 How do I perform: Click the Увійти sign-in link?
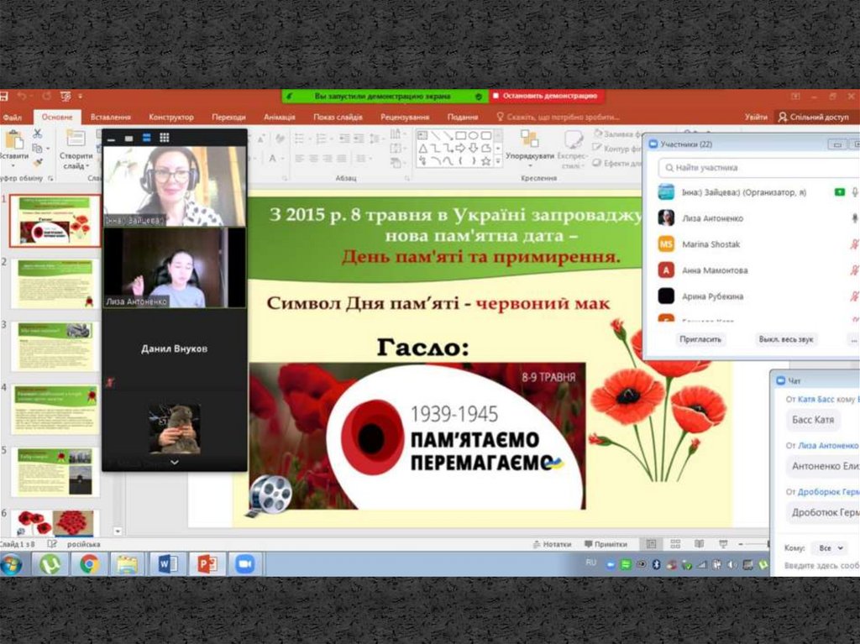click(757, 117)
